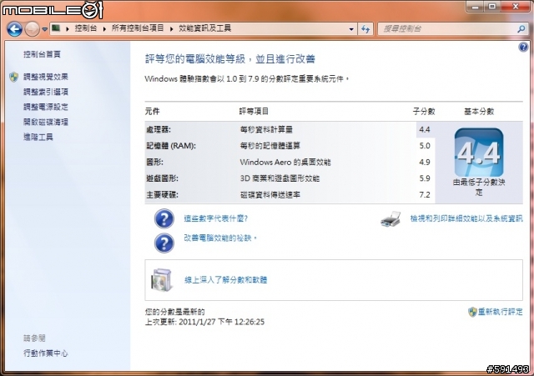Close the window with red X
Screen dimensions: 534x376
[516, 7]
